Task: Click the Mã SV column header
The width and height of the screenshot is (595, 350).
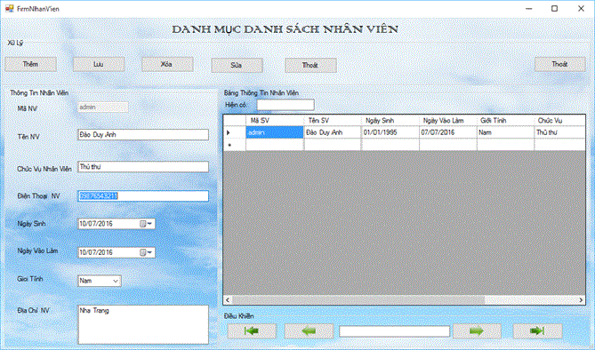Action: point(275,120)
